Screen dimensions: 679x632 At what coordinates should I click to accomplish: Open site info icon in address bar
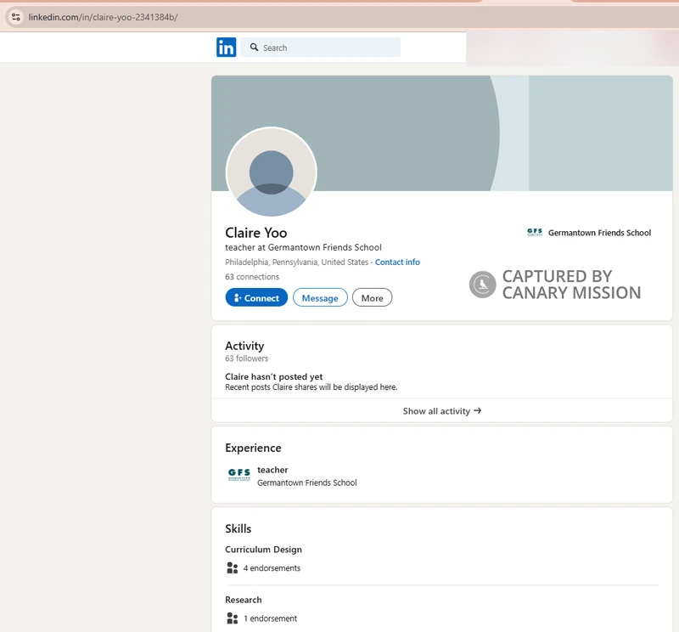coord(16,17)
